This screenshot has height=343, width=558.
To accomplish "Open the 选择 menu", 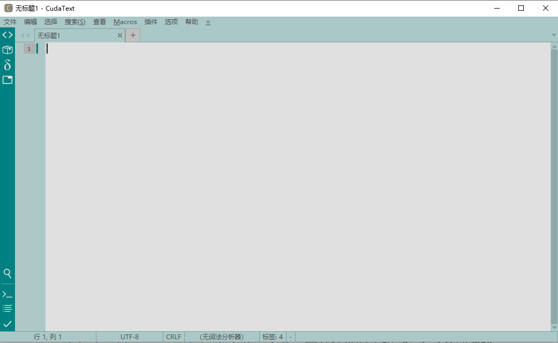I will [51, 22].
